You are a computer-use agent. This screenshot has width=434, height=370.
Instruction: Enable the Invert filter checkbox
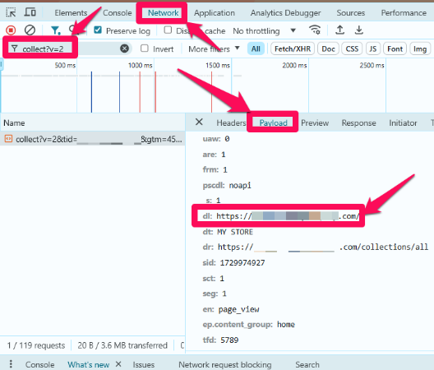[145, 49]
